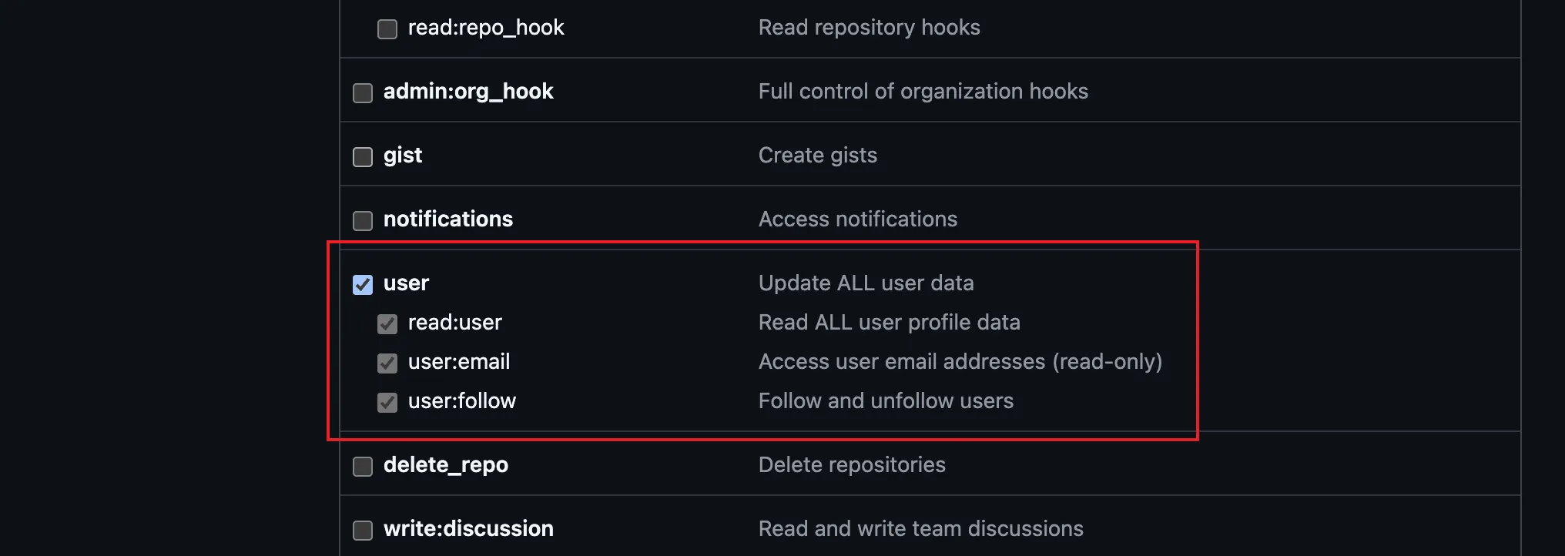
Task: Check the read:repo_hook checkbox
Action: click(387, 29)
